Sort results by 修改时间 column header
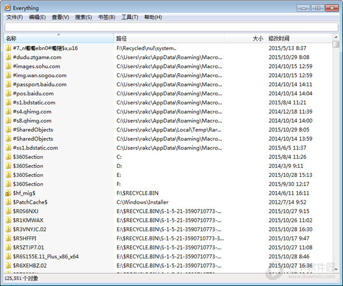 click(x=297, y=38)
